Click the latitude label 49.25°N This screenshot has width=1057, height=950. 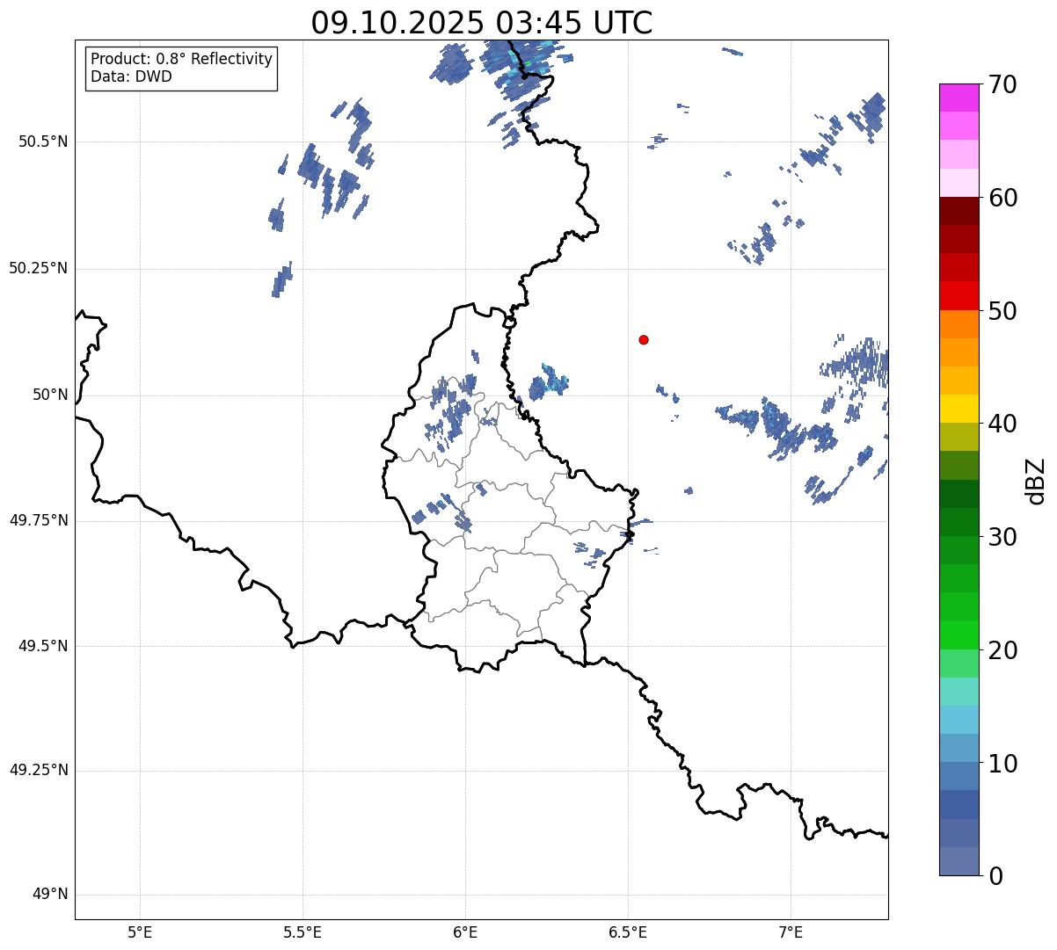point(39,770)
